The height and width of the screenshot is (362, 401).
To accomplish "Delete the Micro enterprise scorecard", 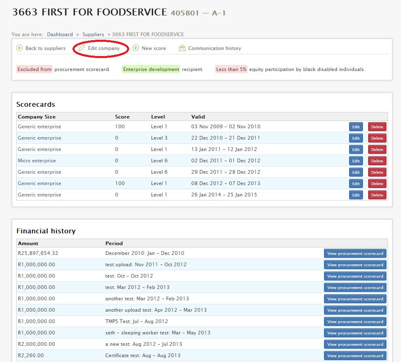I will [x=377, y=161].
